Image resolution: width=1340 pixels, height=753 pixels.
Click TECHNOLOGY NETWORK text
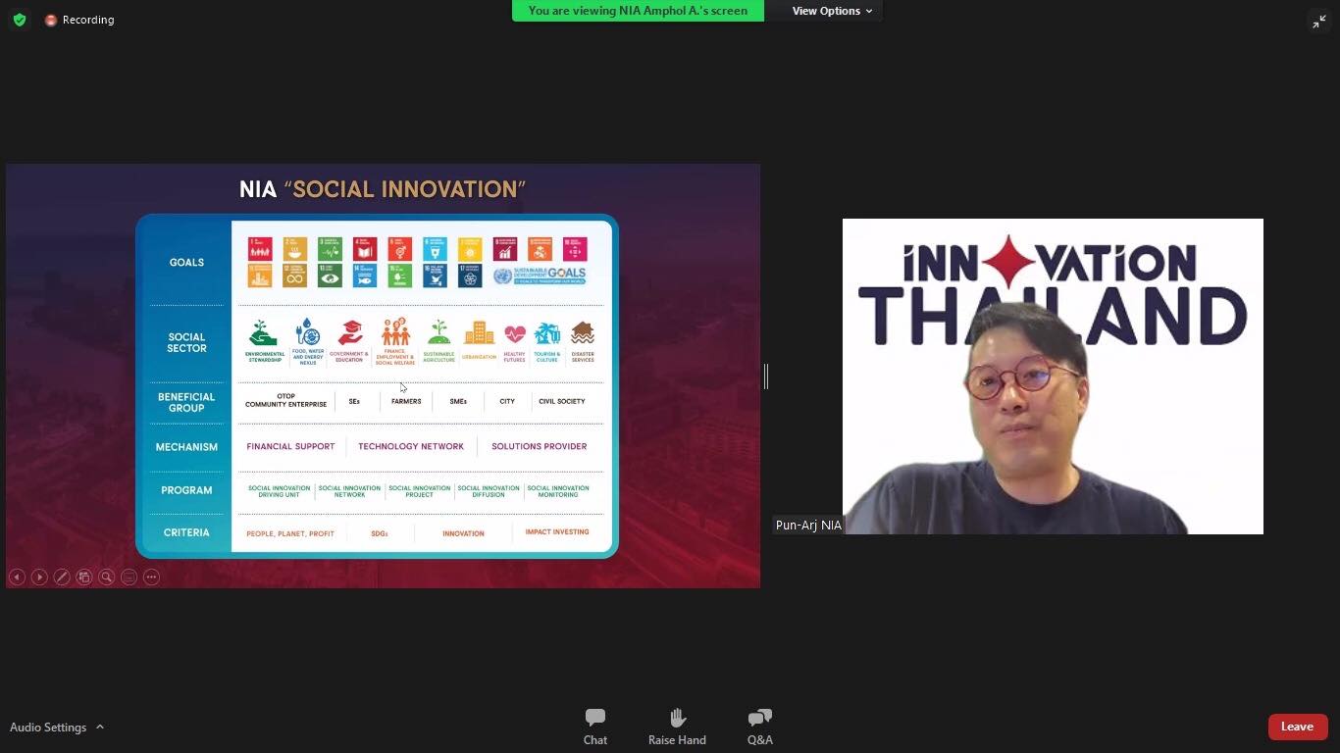411,446
